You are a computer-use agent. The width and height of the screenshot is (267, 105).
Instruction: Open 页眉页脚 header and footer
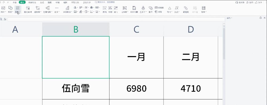(x=134, y=10)
